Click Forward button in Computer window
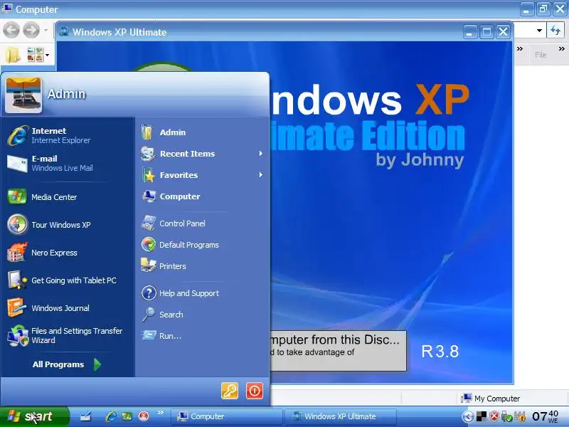The width and height of the screenshot is (569, 427). 31,30
